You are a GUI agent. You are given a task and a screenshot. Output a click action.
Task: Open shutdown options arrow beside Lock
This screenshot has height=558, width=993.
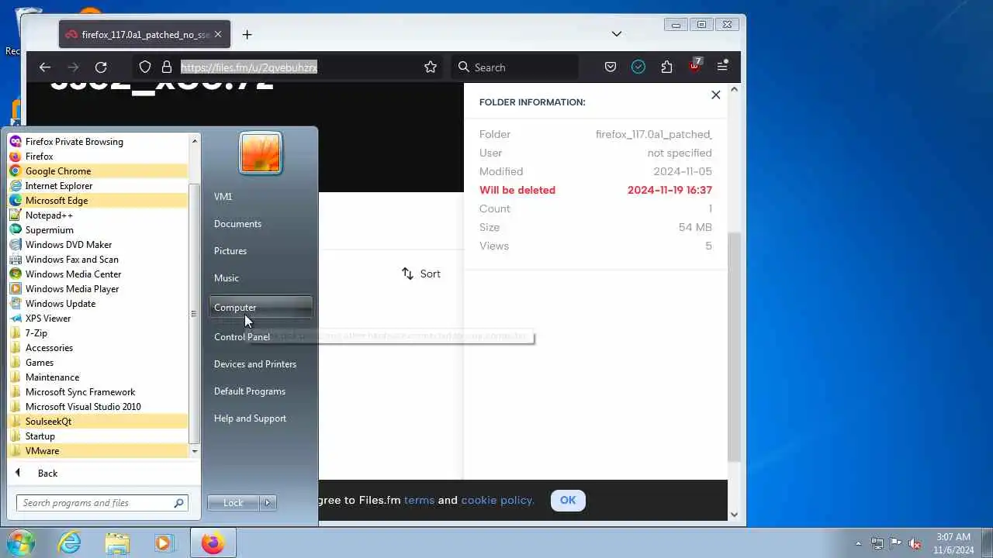click(268, 503)
